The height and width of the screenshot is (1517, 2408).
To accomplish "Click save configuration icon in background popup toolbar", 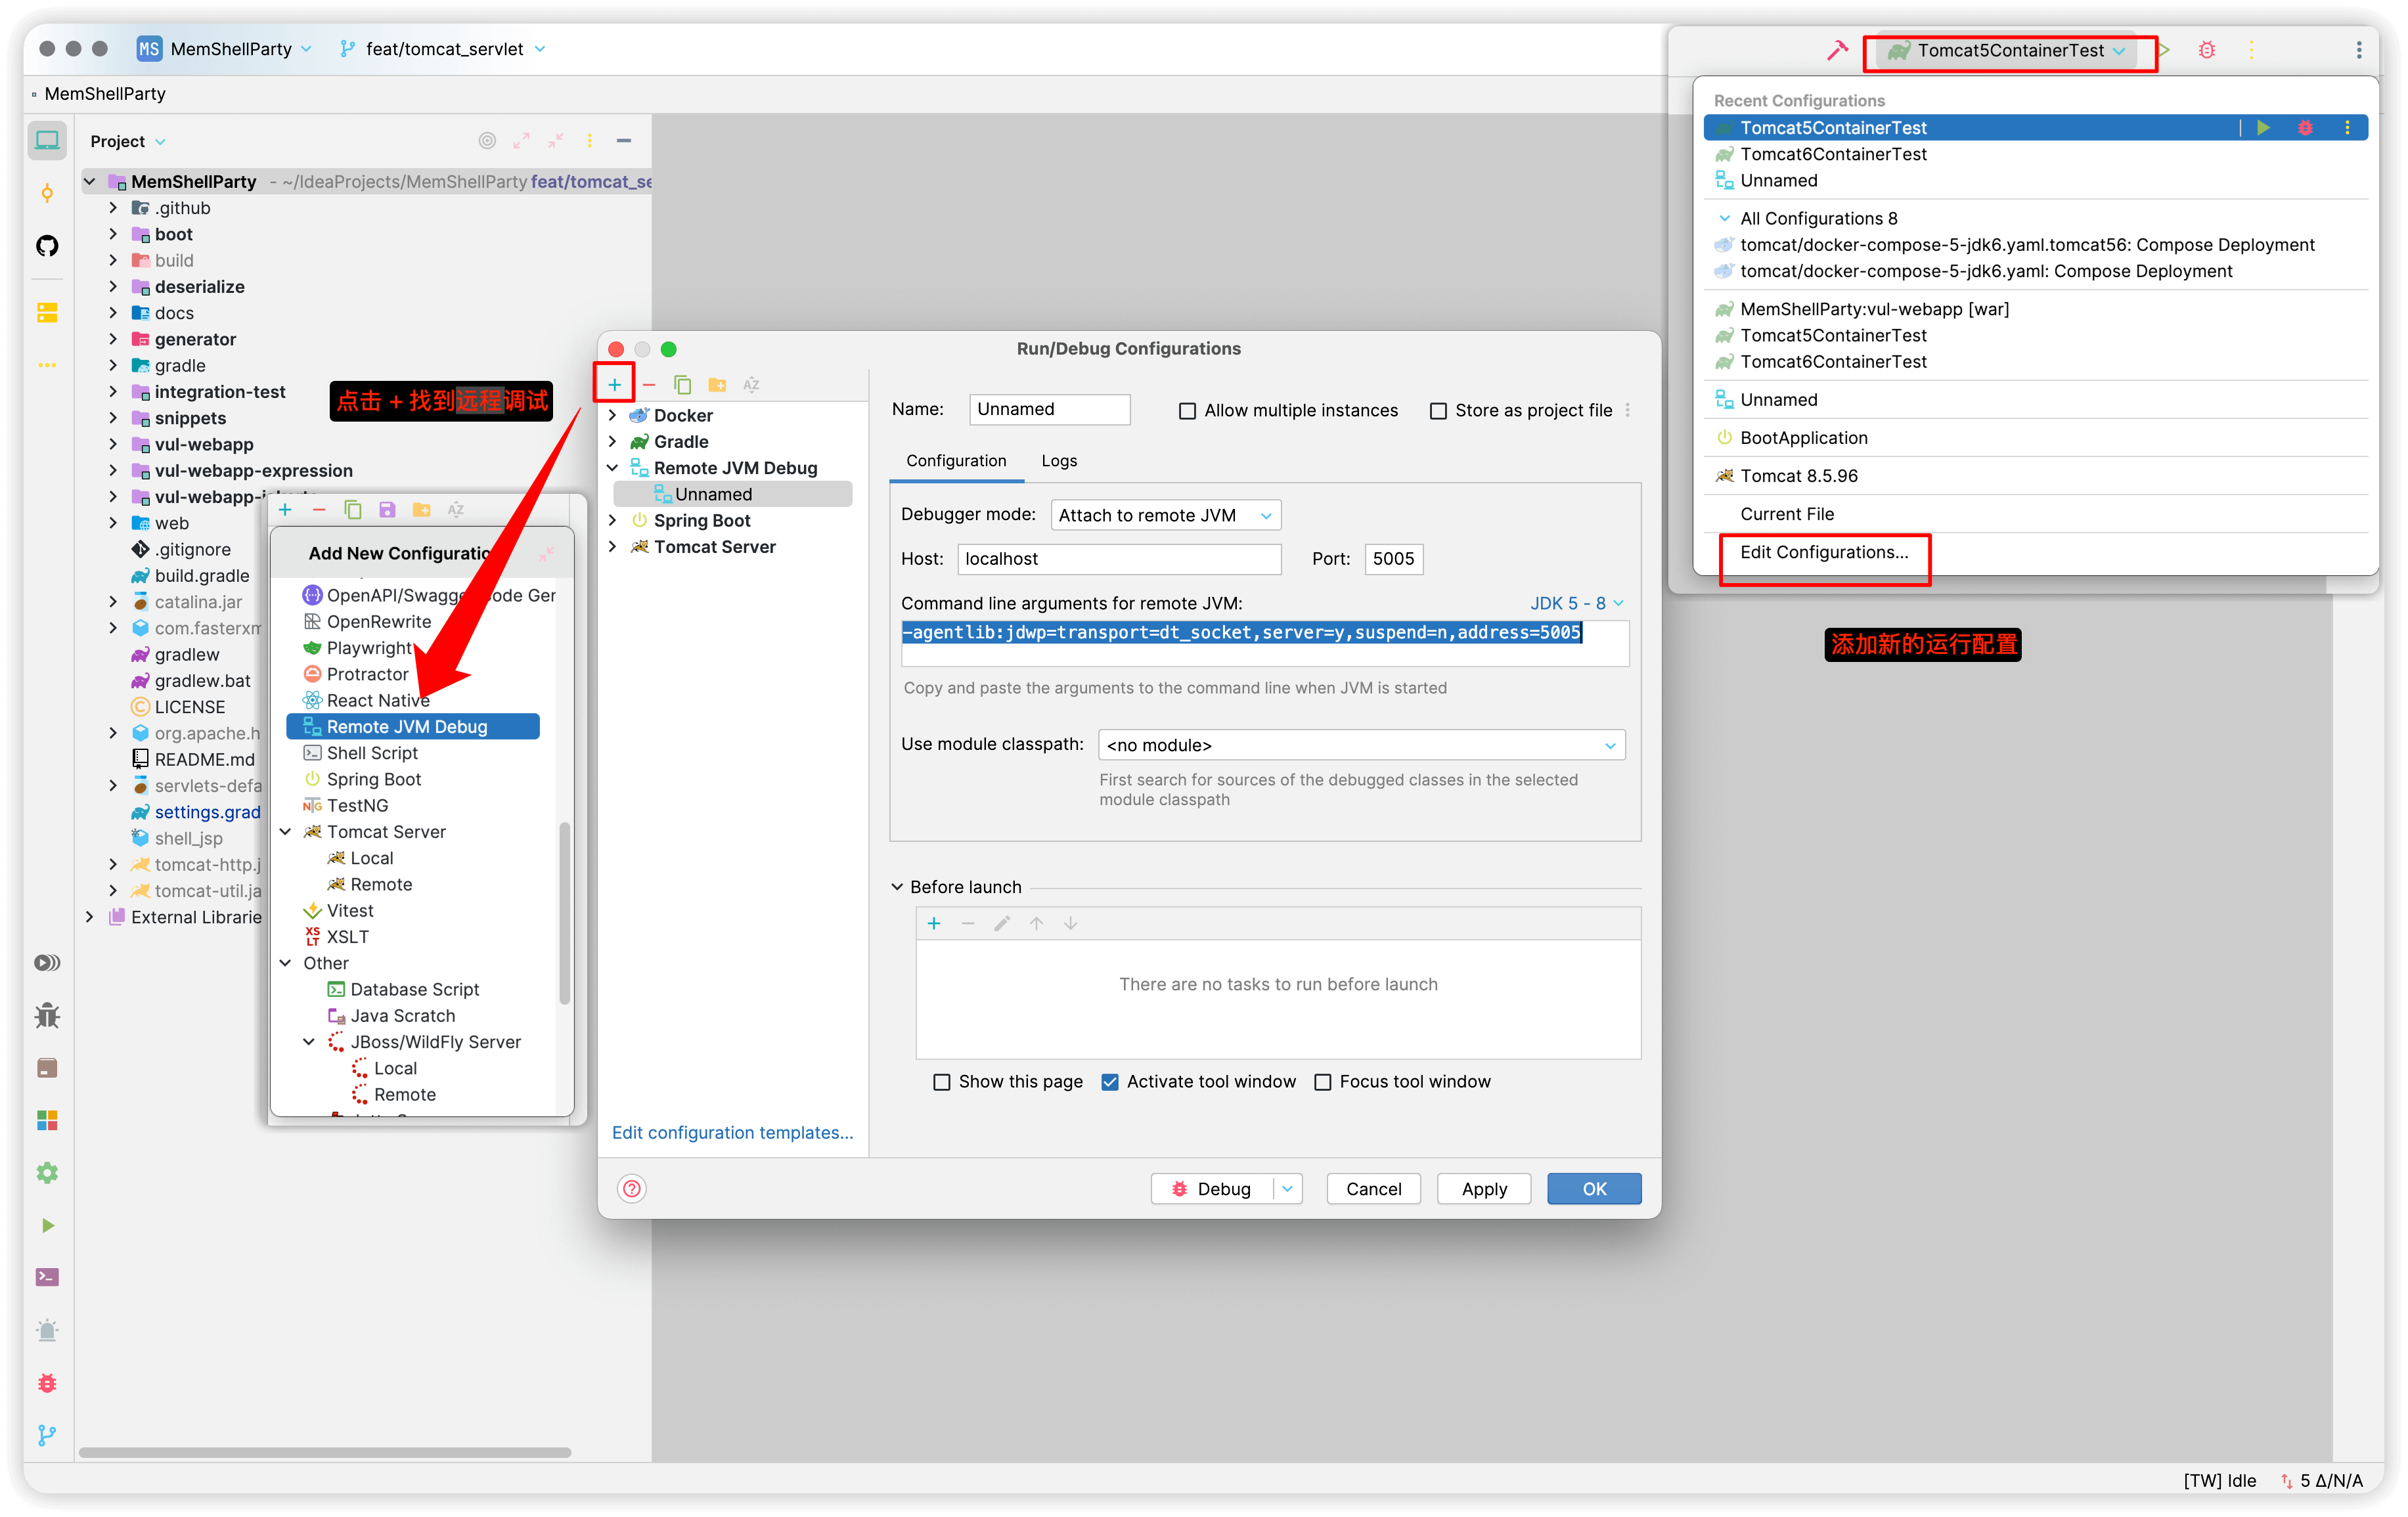I will tap(387, 509).
